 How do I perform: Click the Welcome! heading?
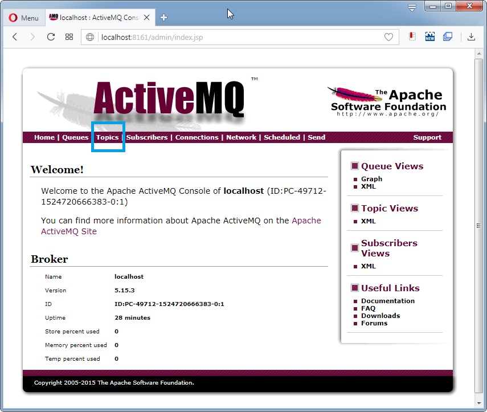(x=57, y=170)
